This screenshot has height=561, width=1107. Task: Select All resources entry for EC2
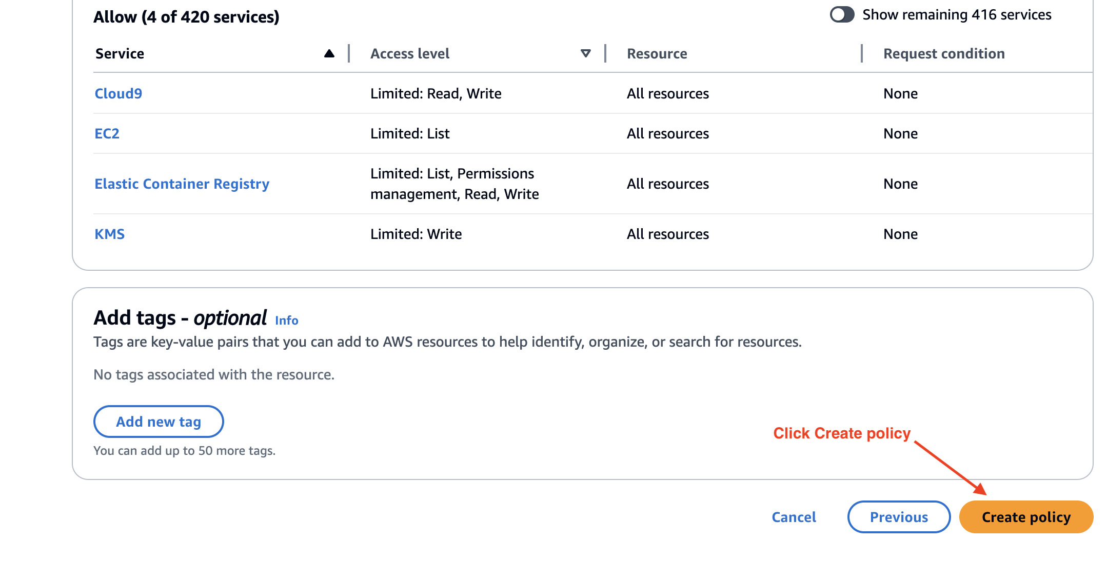coord(667,133)
